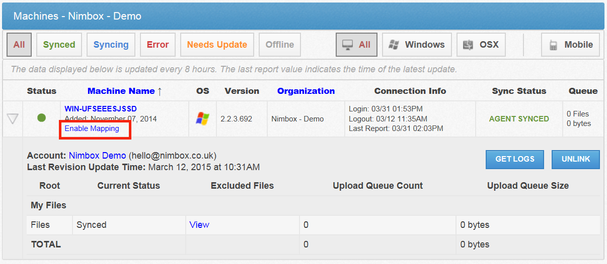
Task: Filter machines by Needs Update
Action: (x=217, y=45)
